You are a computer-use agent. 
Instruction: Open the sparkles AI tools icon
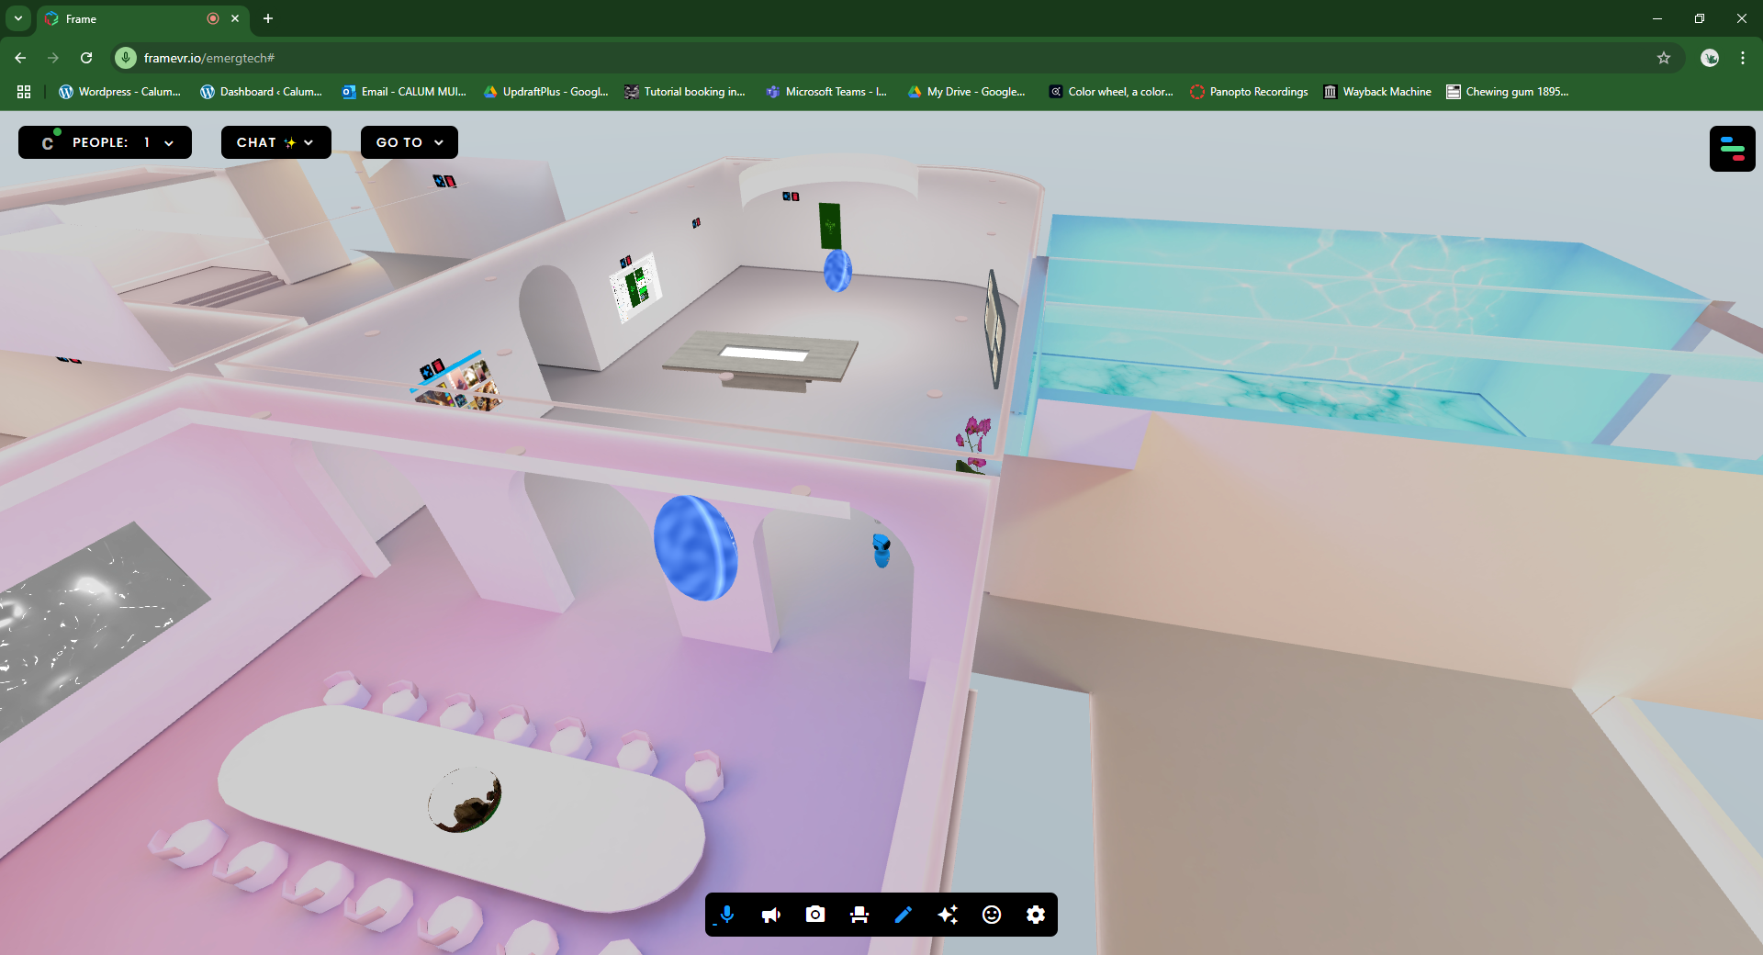[948, 915]
